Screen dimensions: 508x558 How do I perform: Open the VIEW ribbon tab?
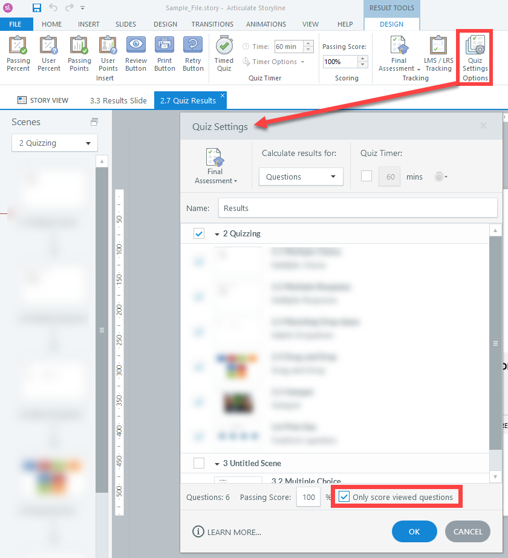(310, 24)
